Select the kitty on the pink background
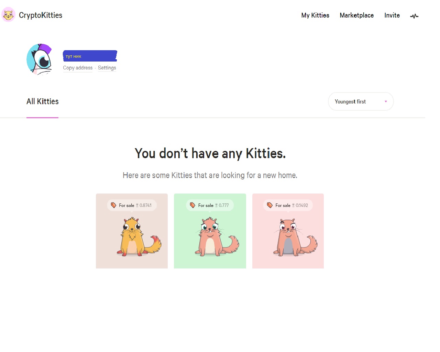 point(288,237)
